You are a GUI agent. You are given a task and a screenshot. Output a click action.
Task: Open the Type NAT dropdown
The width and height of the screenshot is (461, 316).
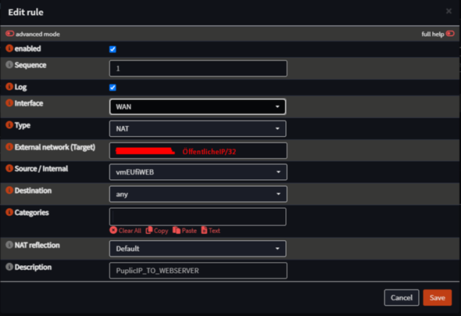pyautogui.click(x=198, y=128)
